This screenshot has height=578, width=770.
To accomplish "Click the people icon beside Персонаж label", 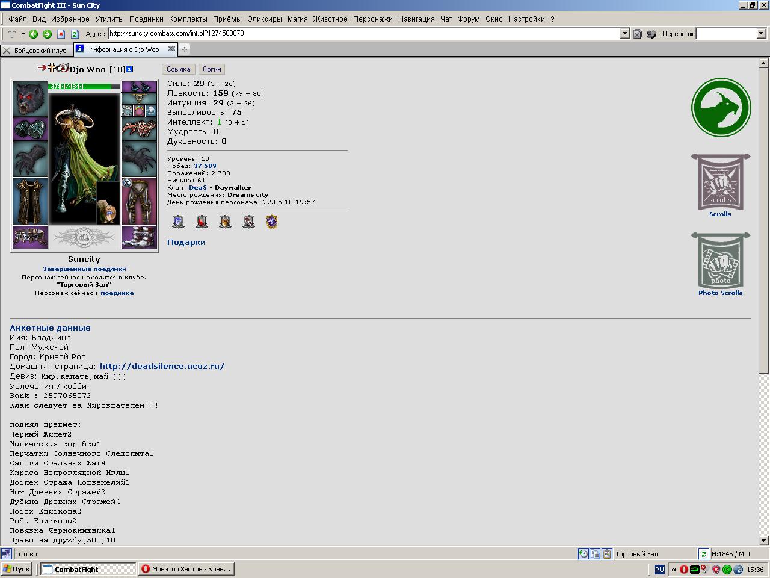I will [651, 34].
